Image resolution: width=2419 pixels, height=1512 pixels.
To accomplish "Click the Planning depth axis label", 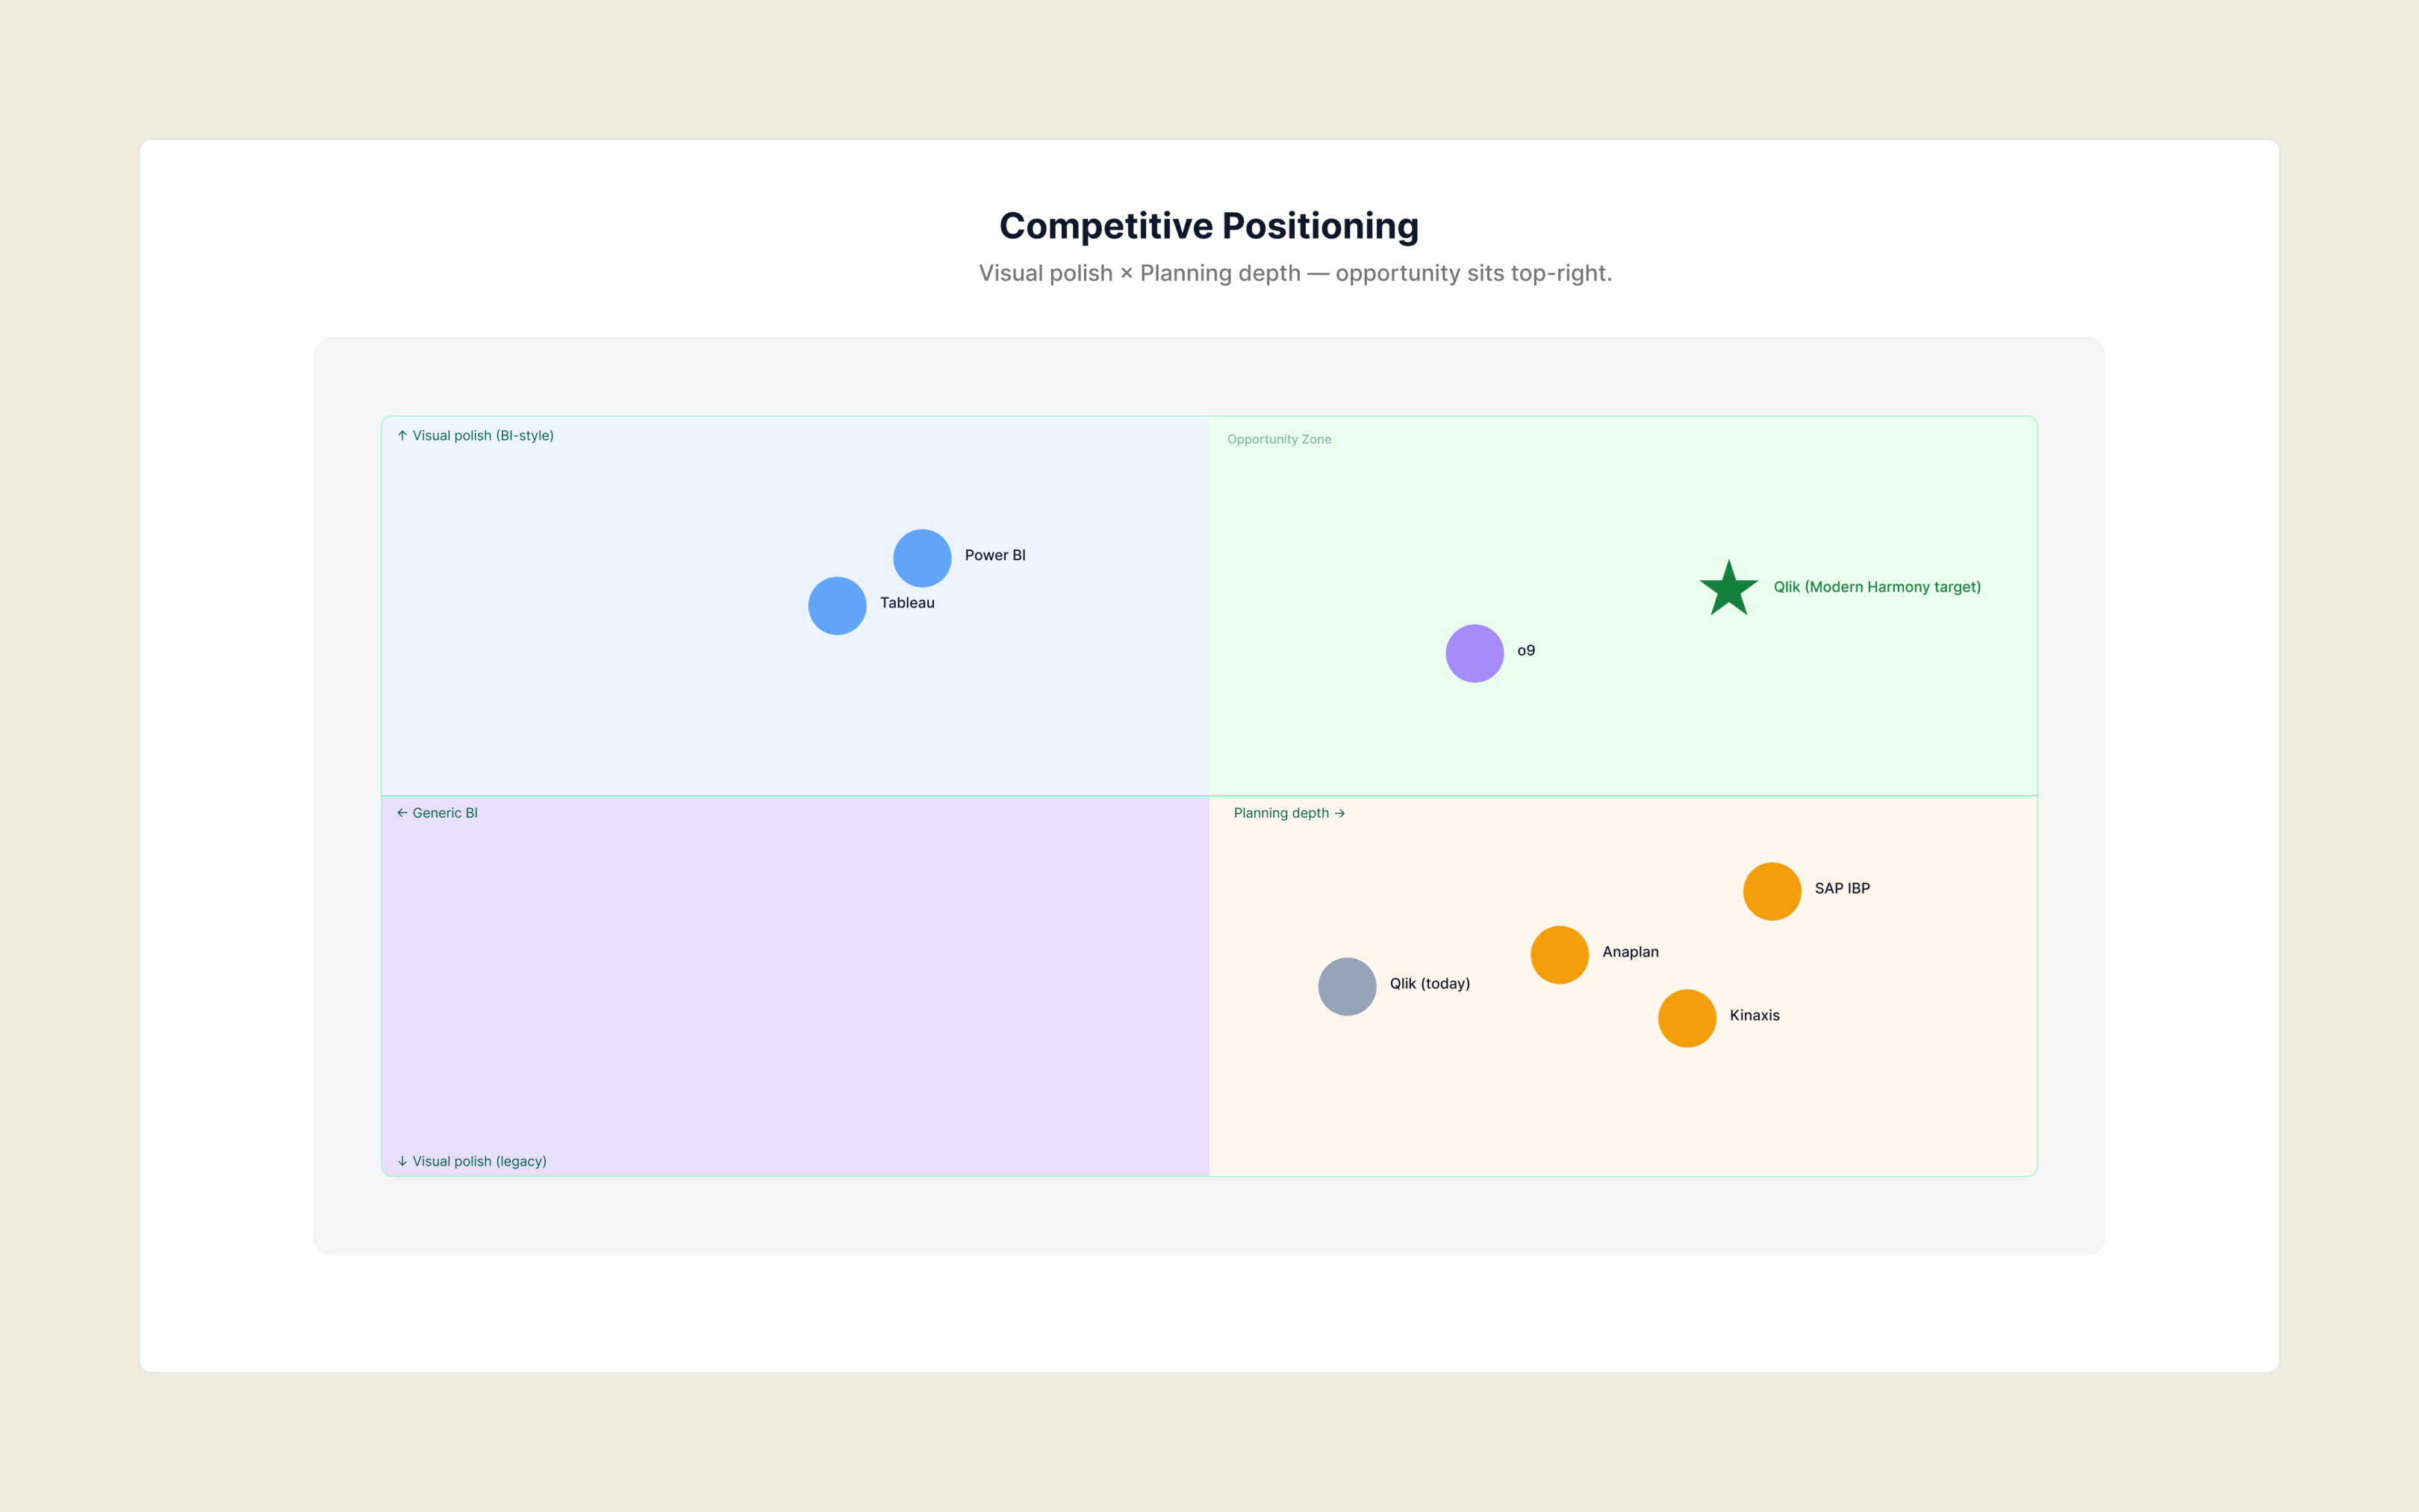I will point(1289,813).
